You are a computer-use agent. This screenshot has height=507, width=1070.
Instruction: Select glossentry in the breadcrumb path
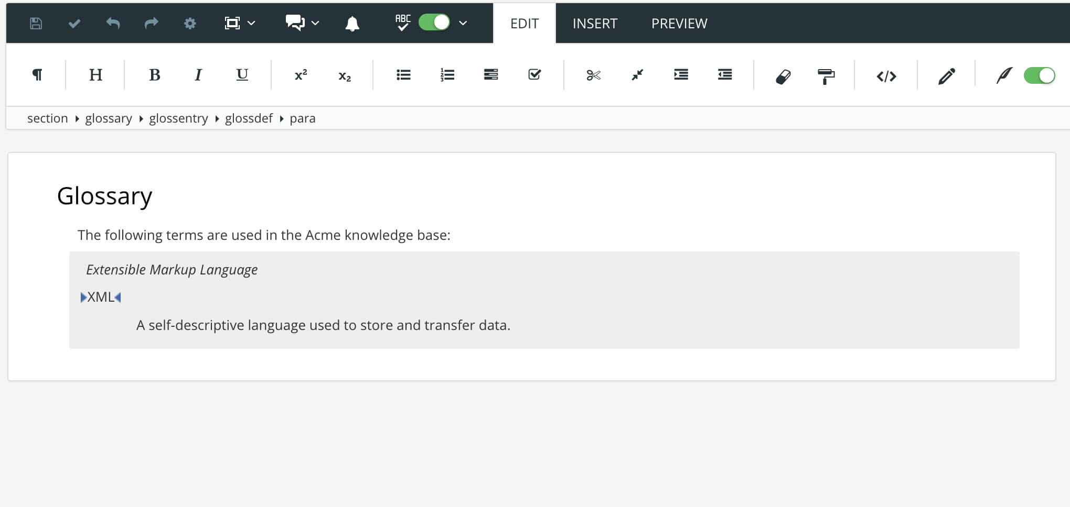[178, 118]
